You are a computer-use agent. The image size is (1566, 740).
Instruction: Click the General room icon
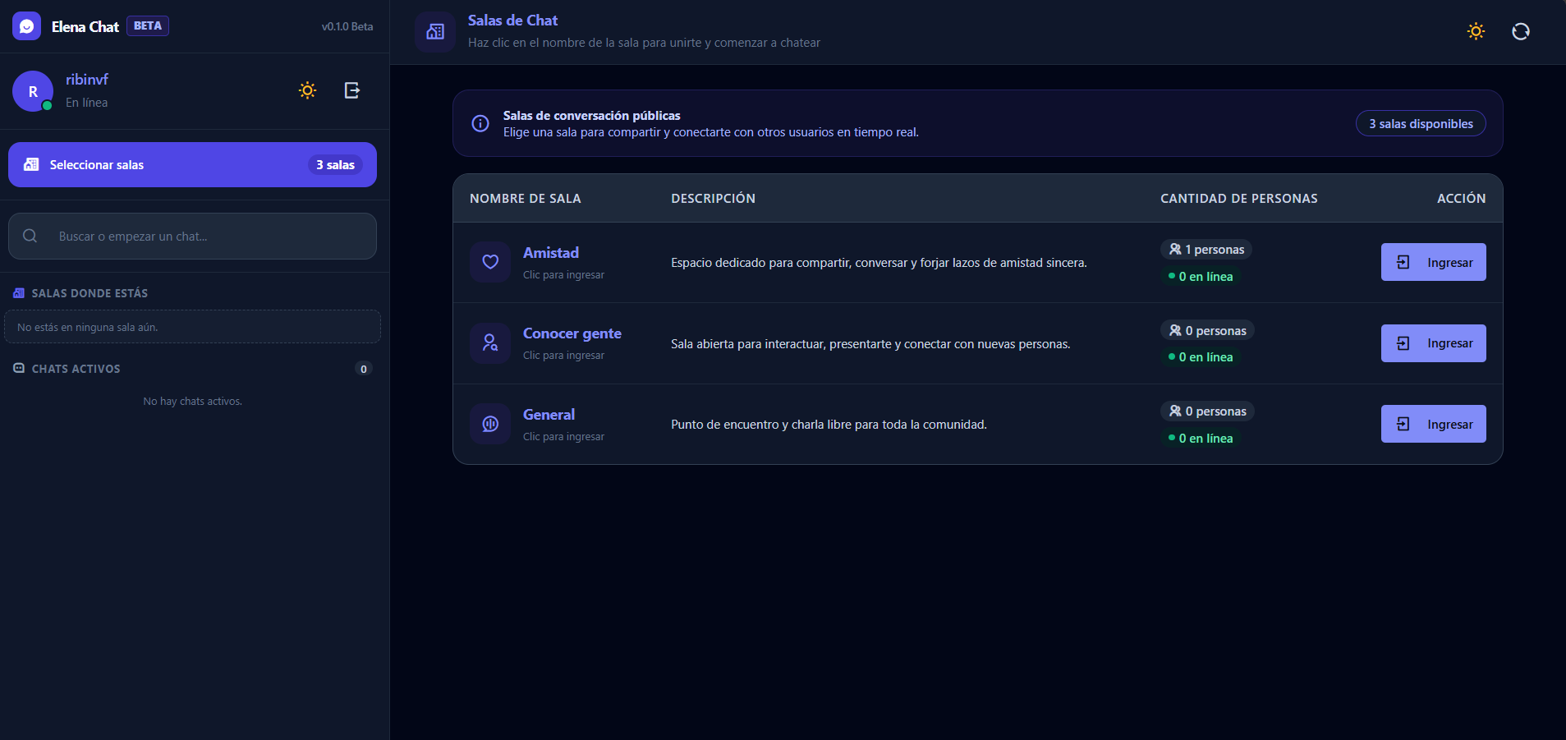tap(490, 424)
